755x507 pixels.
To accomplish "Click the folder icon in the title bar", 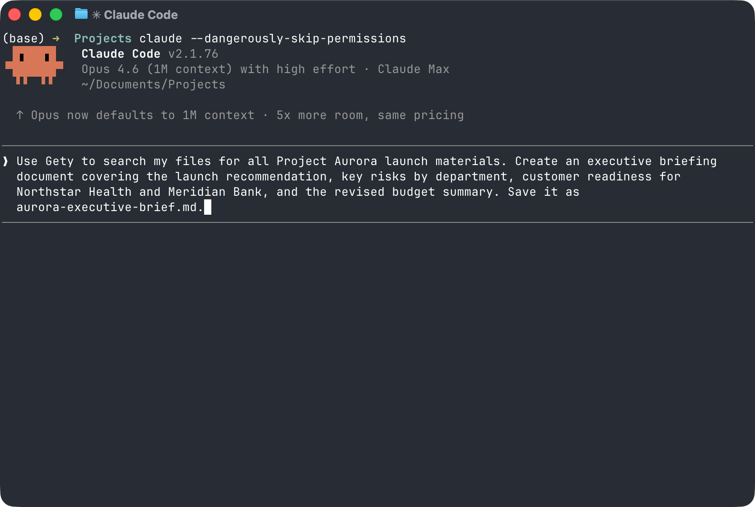I will click(80, 14).
